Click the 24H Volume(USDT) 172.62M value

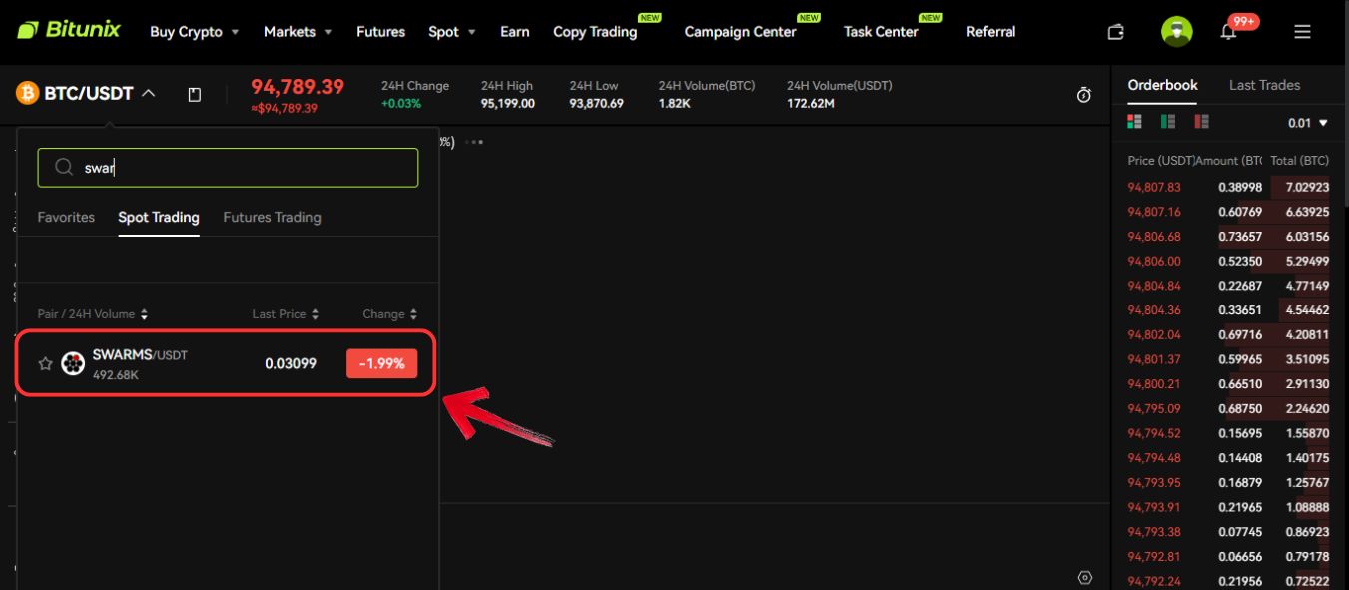coord(811,104)
